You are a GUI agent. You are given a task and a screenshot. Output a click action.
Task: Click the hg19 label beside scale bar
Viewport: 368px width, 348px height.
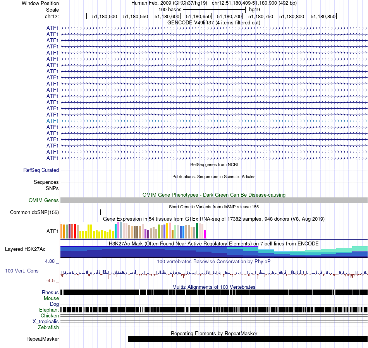pyautogui.click(x=255, y=10)
